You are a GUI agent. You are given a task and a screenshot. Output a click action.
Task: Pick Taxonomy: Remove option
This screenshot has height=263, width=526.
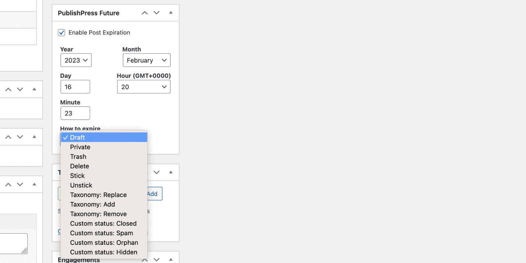104,214
